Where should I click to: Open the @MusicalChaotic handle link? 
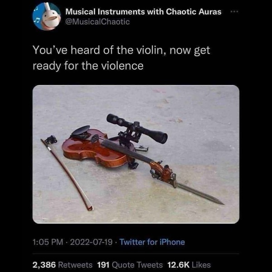tap(97, 22)
